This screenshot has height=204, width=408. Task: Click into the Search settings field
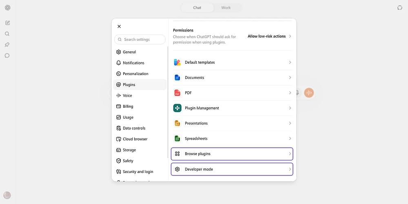[140, 40]
